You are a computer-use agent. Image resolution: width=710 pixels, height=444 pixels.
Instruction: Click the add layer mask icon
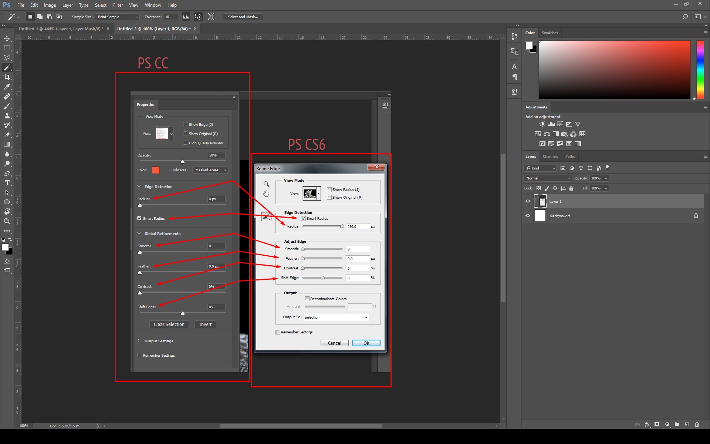(x=657, y=424)
